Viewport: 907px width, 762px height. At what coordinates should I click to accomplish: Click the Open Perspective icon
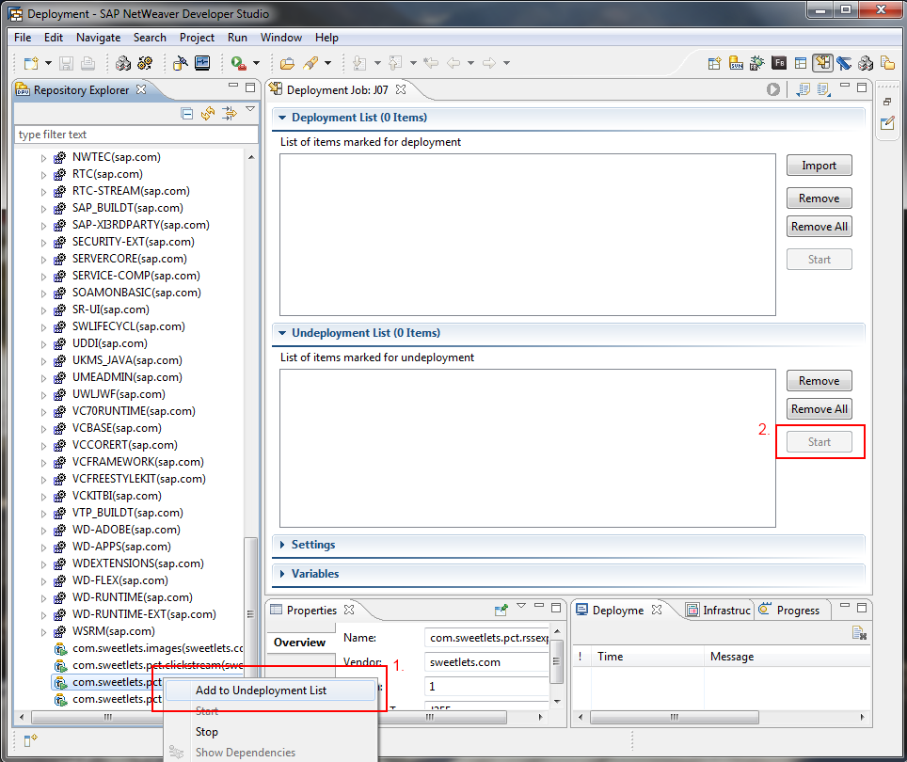point(716,63)
